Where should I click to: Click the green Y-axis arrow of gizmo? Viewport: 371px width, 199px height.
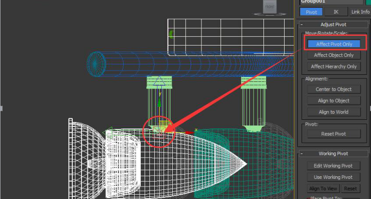159,102
